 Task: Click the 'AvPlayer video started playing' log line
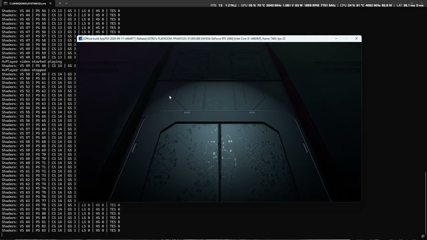click(32, 62)
